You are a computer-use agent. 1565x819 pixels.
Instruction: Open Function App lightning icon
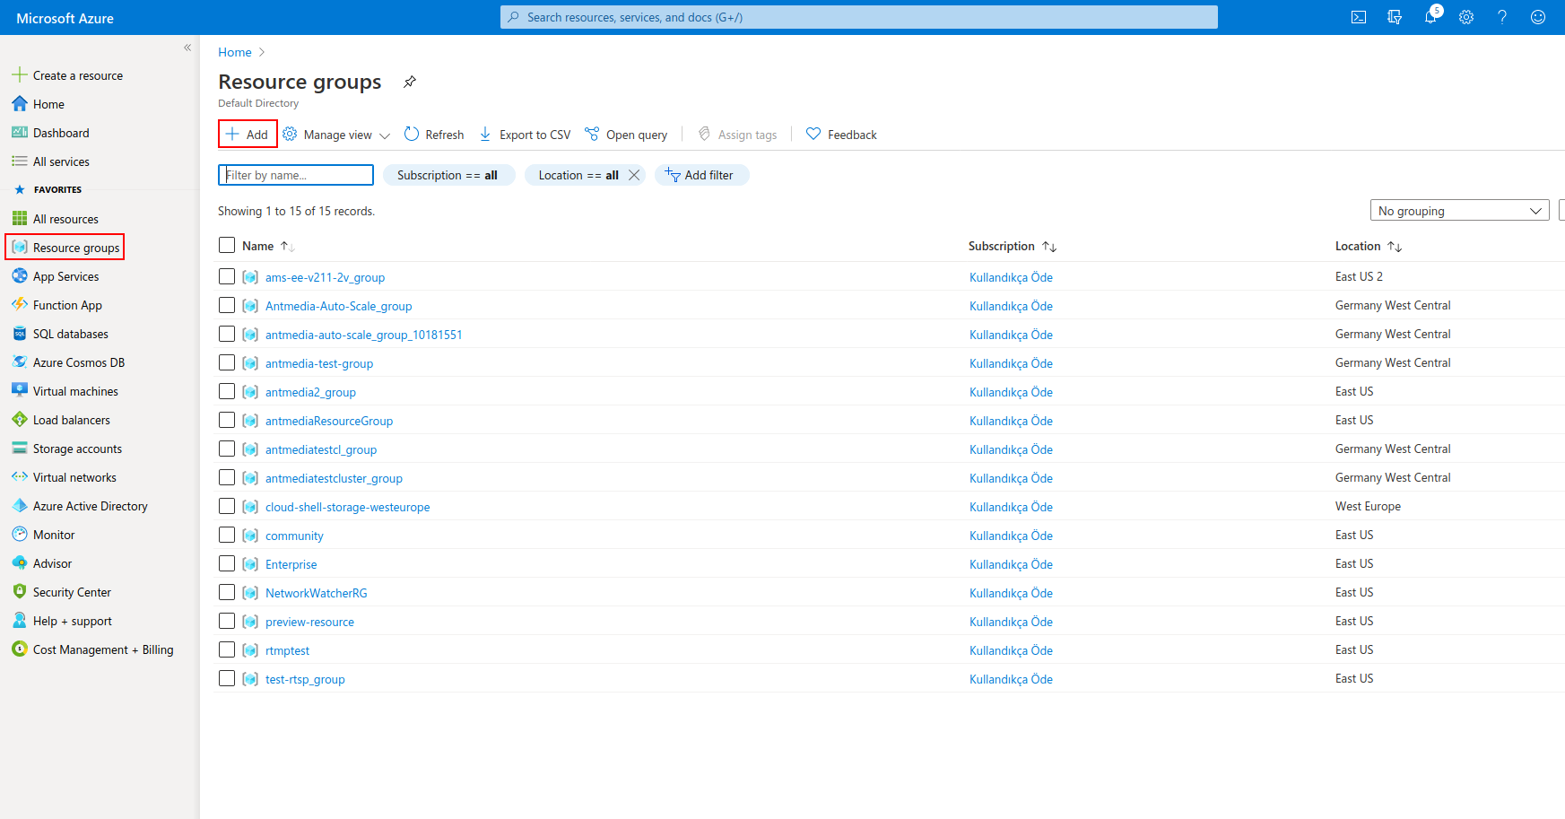pos(20,305)
